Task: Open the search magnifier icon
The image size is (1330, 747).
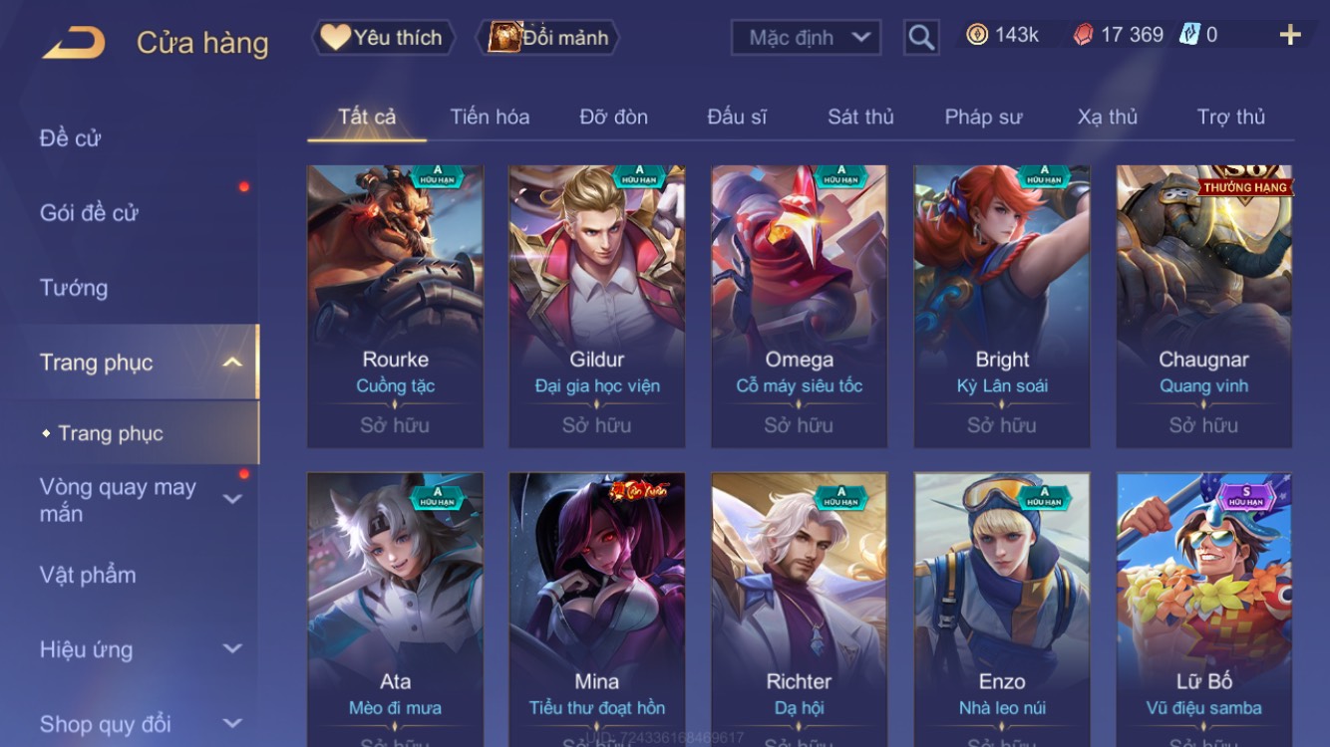Action: [921, 38]
